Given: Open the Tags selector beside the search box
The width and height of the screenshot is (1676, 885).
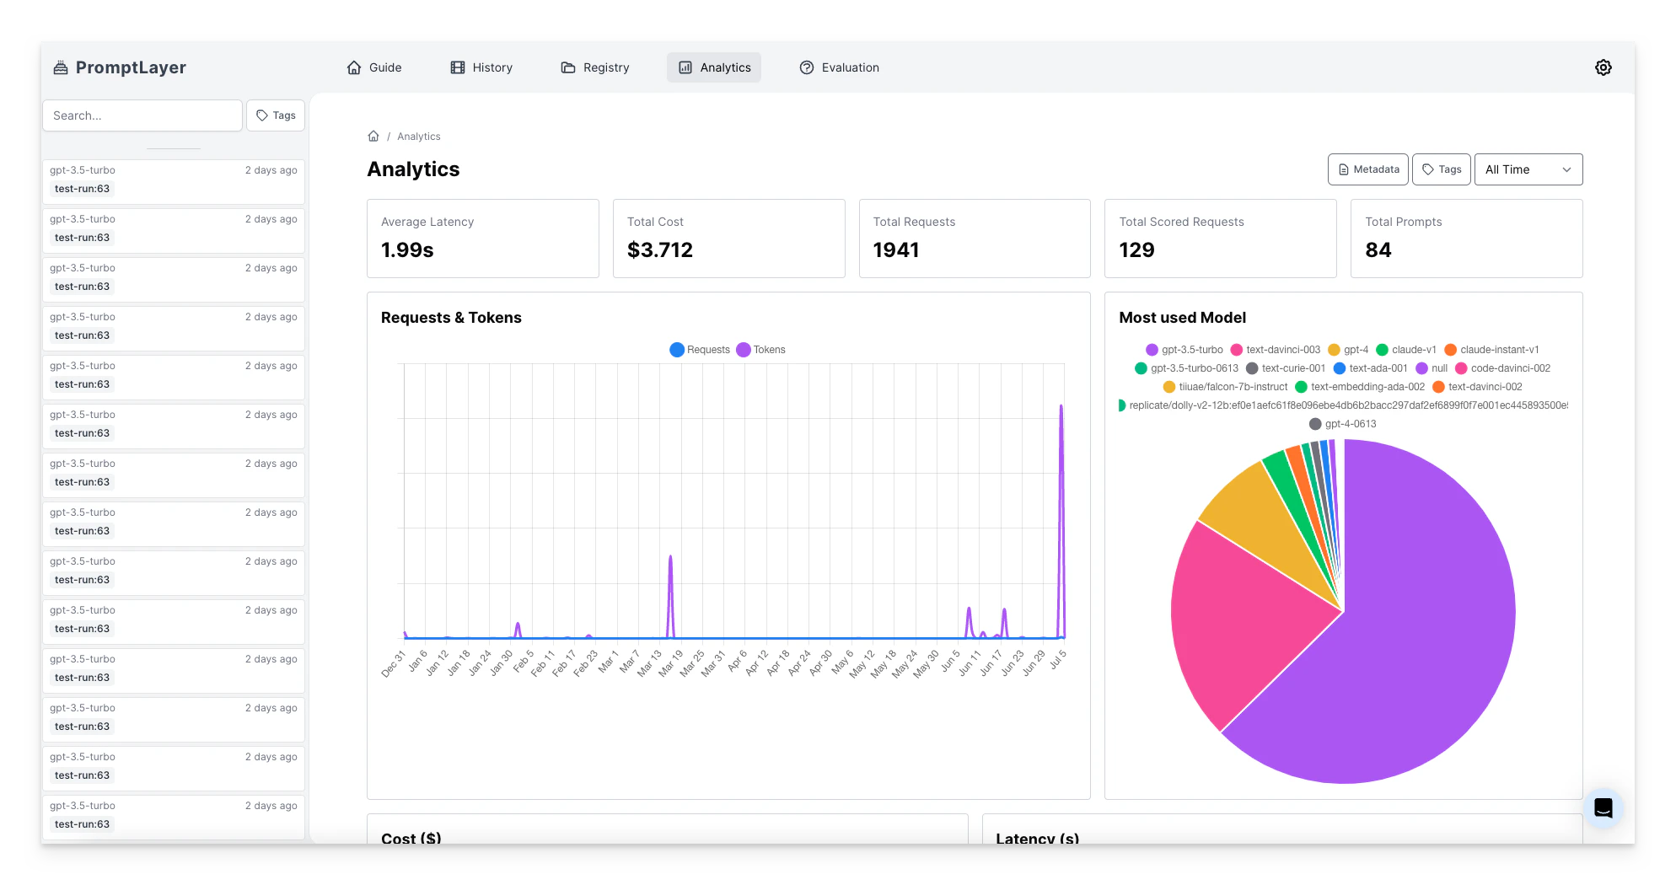Looking at the screenshot, I should 275,115.
